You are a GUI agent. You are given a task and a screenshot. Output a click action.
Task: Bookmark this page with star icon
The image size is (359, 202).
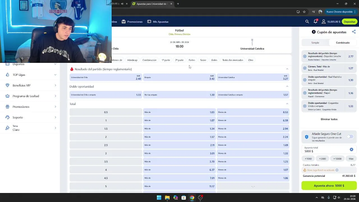[x=304, y=12]
